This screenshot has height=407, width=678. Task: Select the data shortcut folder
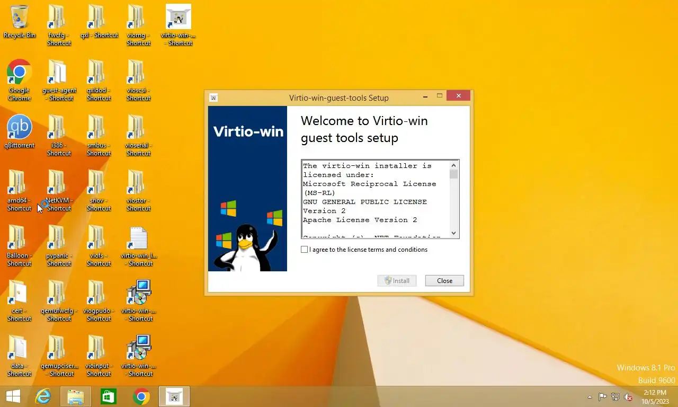[x=19, y=356]
